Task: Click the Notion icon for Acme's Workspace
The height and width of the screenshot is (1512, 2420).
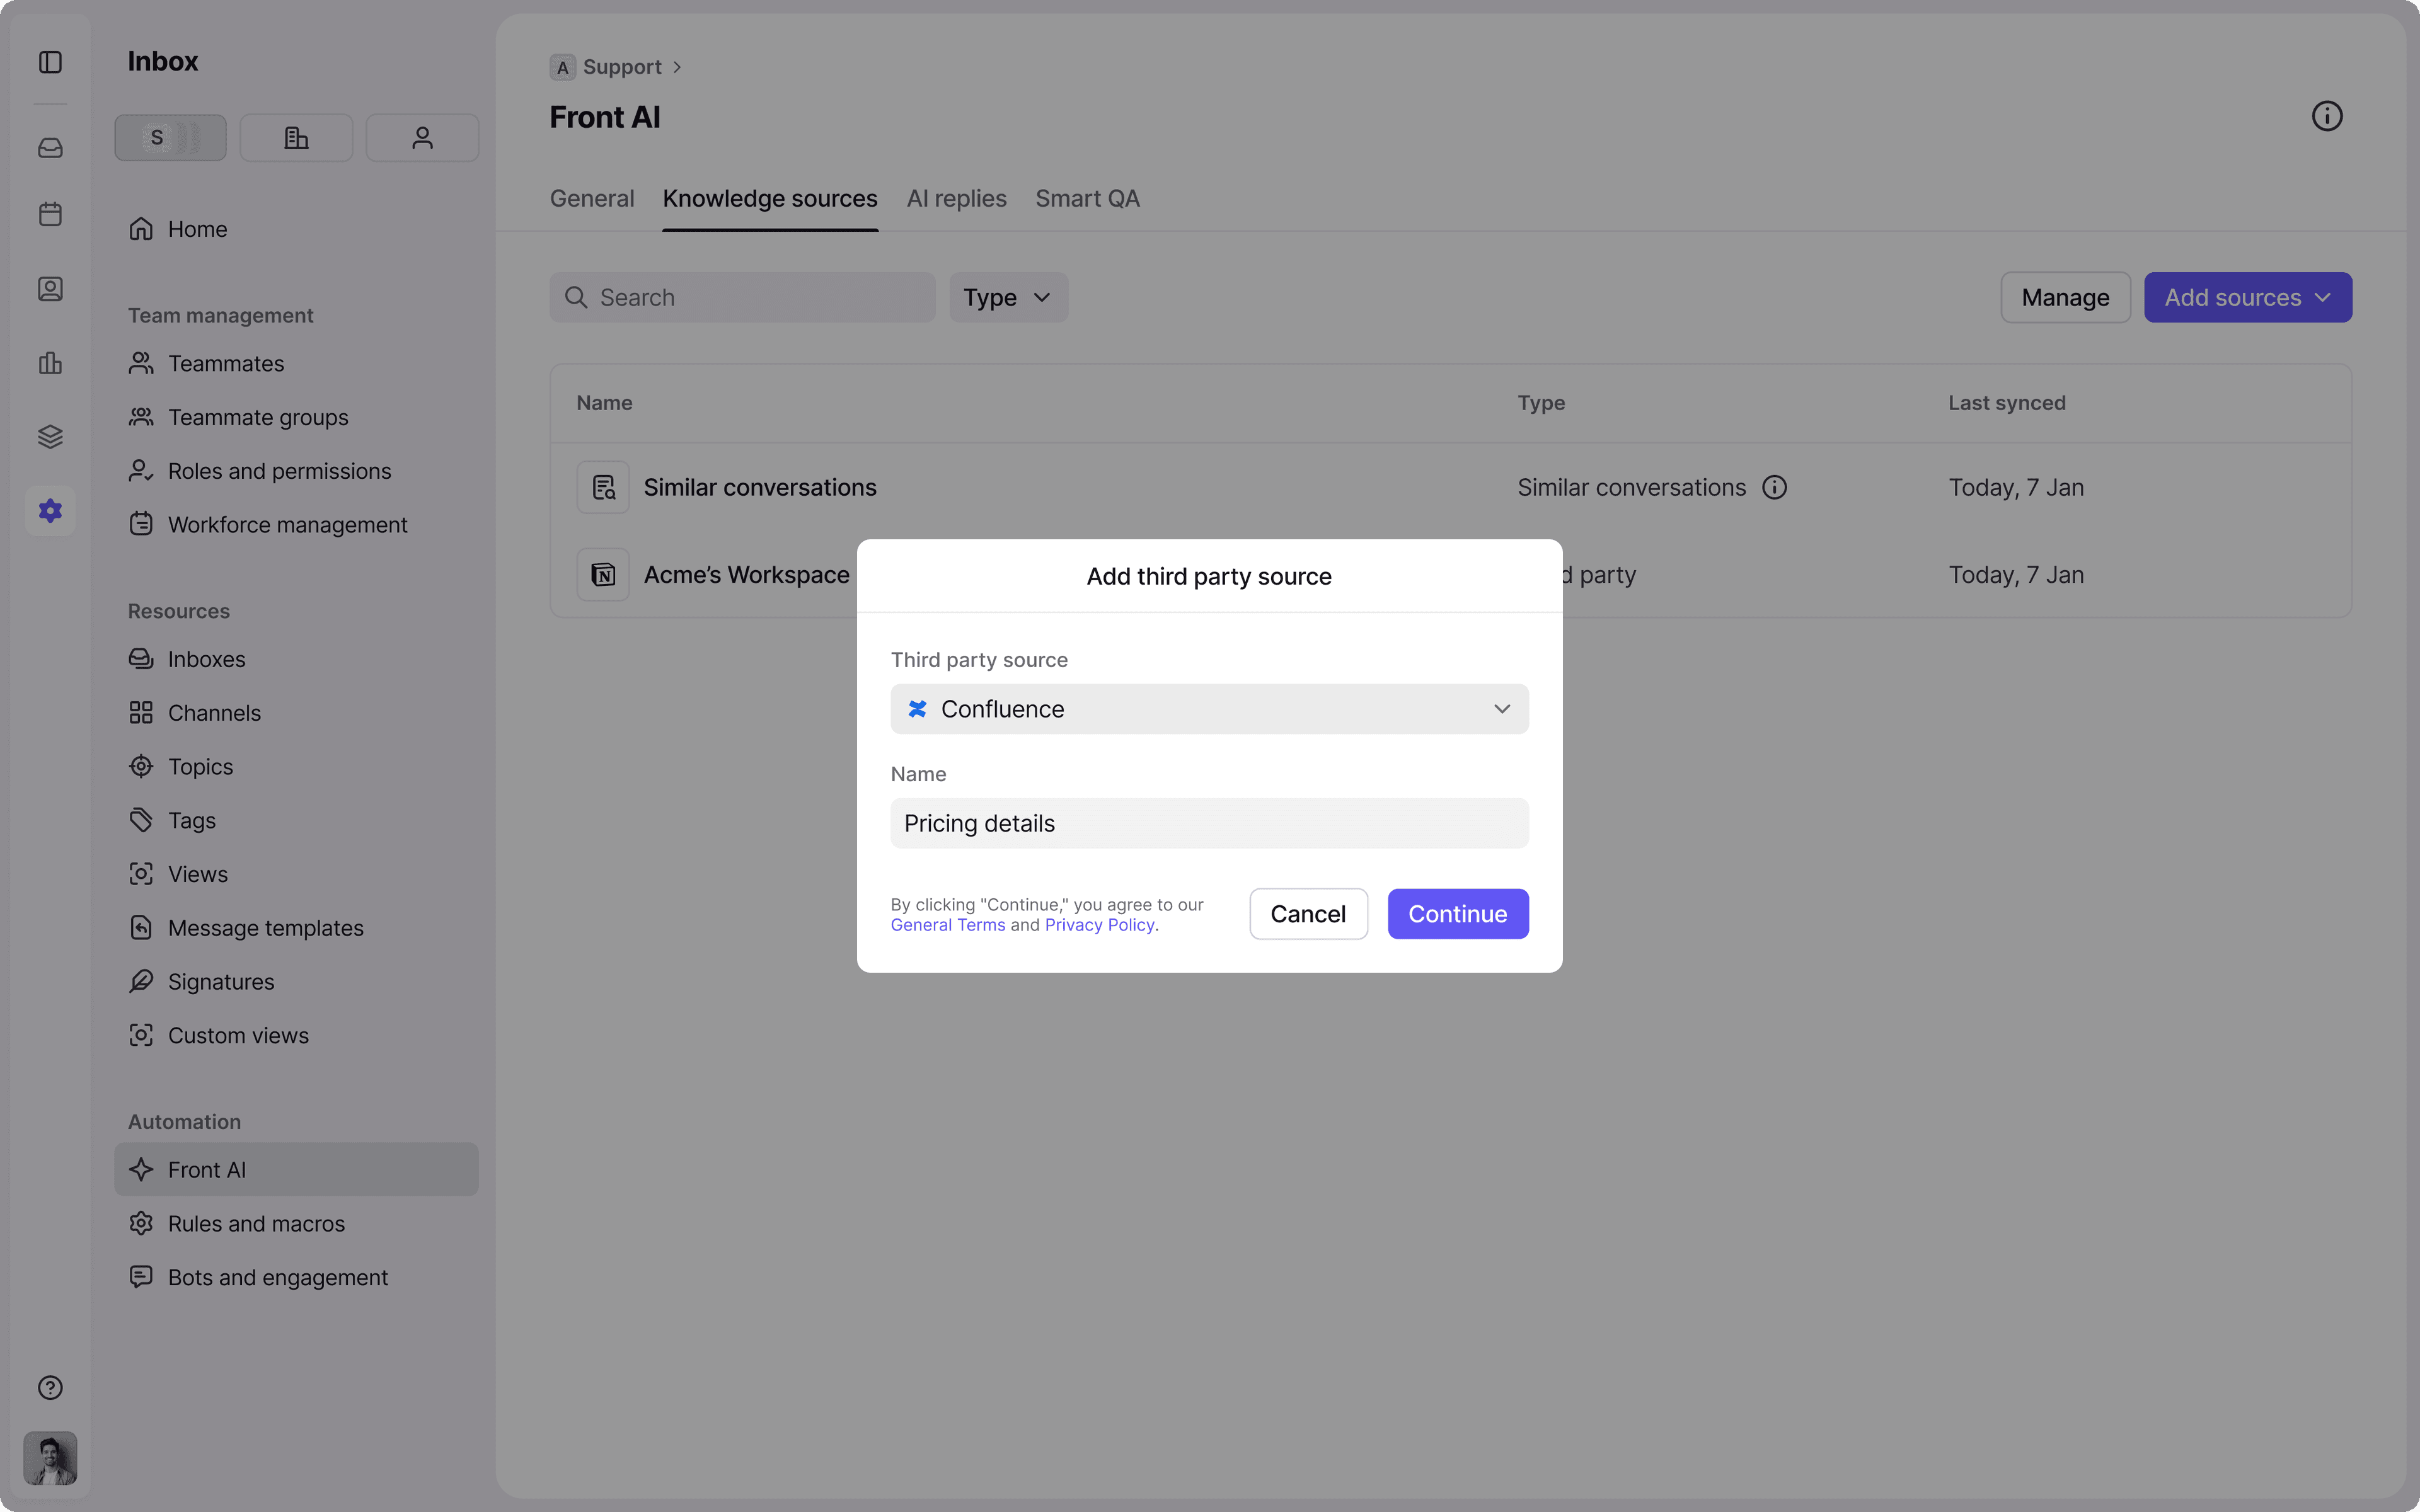Action: tap(603, 574)
